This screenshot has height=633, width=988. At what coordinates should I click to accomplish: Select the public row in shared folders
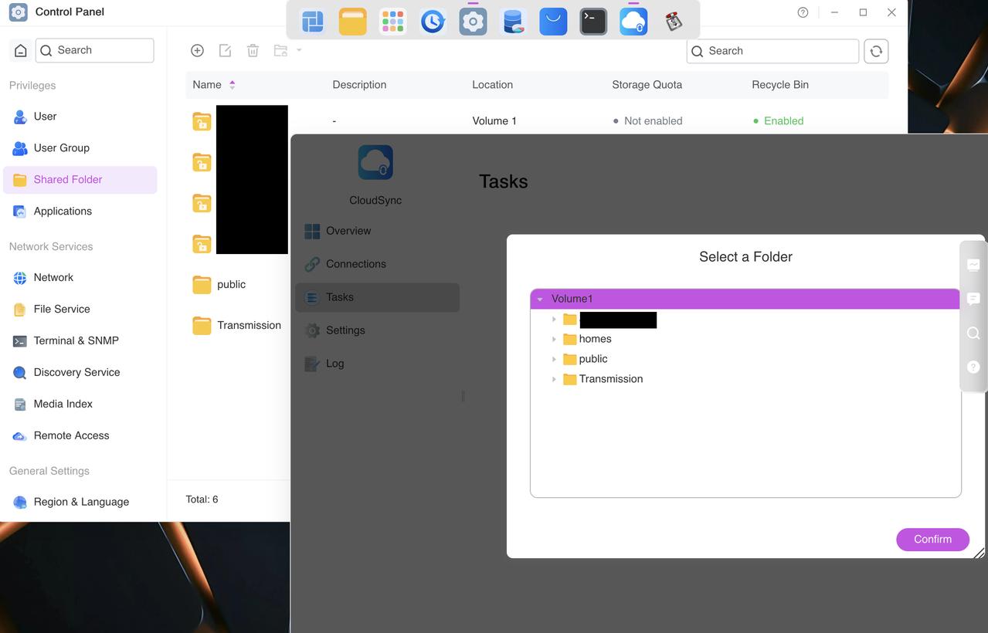pos(238,285)
